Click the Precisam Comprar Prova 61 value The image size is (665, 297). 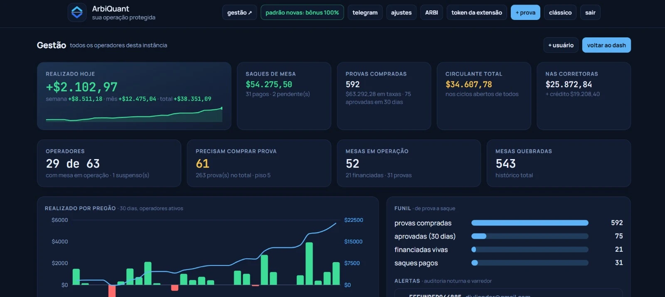pyautogui.click(x=202, y=164)
